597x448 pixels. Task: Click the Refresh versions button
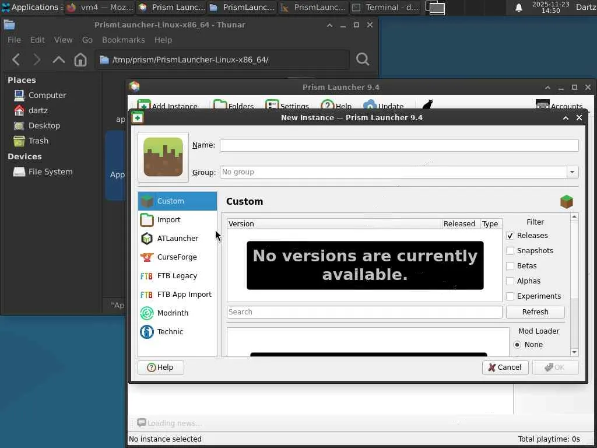pos(535,312)
